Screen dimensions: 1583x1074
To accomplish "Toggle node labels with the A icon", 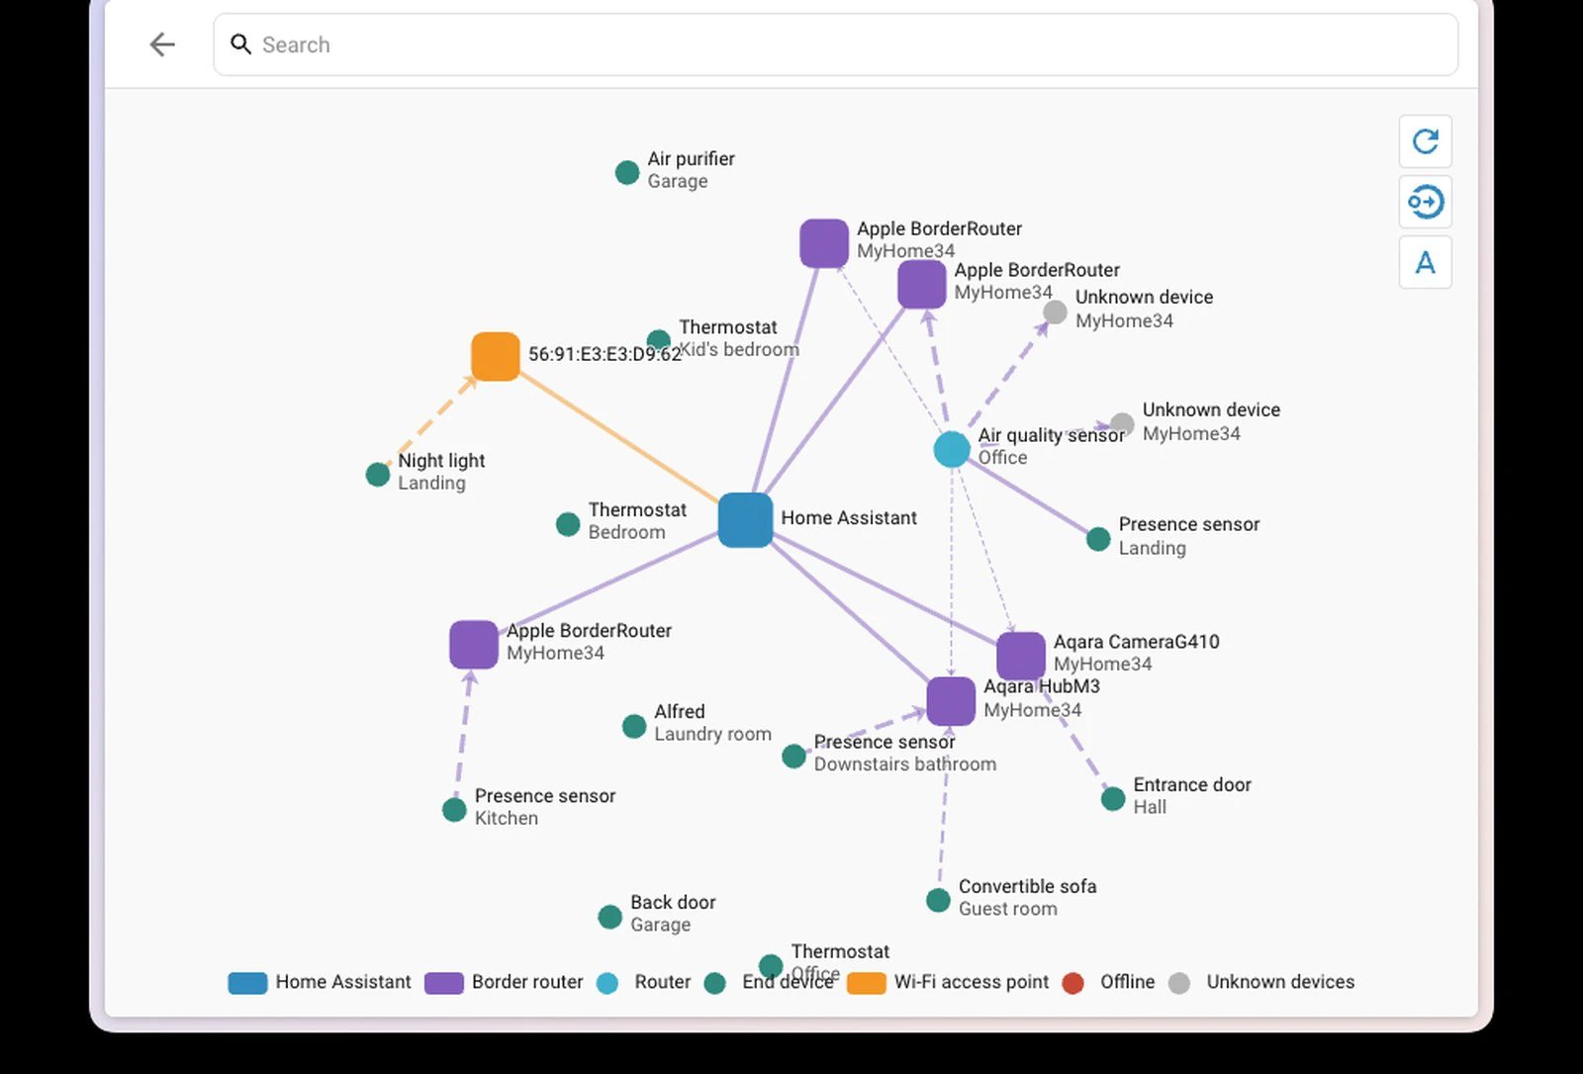I will click(1425, 262).
